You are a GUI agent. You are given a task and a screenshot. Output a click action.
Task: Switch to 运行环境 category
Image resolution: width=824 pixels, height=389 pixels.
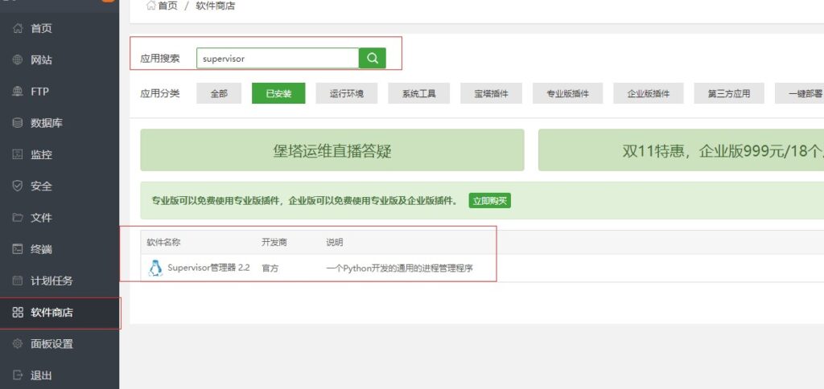pyautogui.click(x=347, y=93)
